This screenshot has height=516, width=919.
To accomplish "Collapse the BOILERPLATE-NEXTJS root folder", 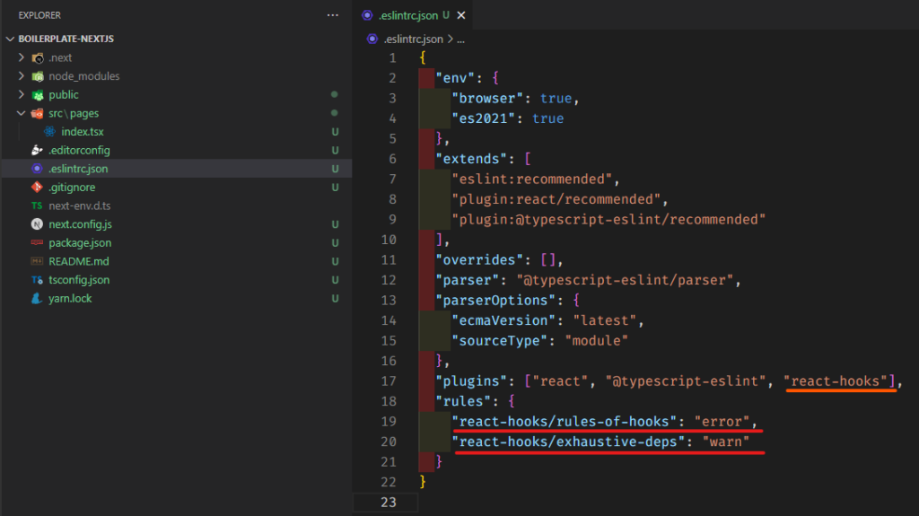I will (x=10, y=39).
